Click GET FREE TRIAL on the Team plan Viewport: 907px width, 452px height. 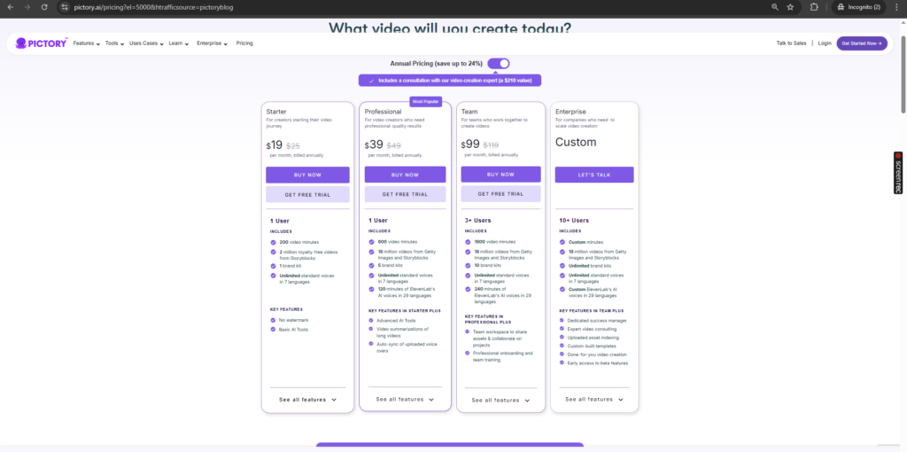tap(501, 194)
